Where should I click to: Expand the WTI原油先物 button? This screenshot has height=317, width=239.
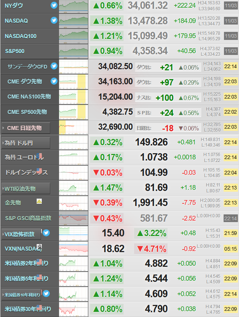(26, 189)
